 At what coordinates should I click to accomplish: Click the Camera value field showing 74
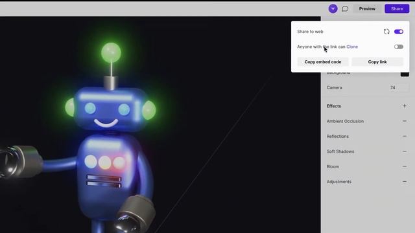tap(399, 87)
